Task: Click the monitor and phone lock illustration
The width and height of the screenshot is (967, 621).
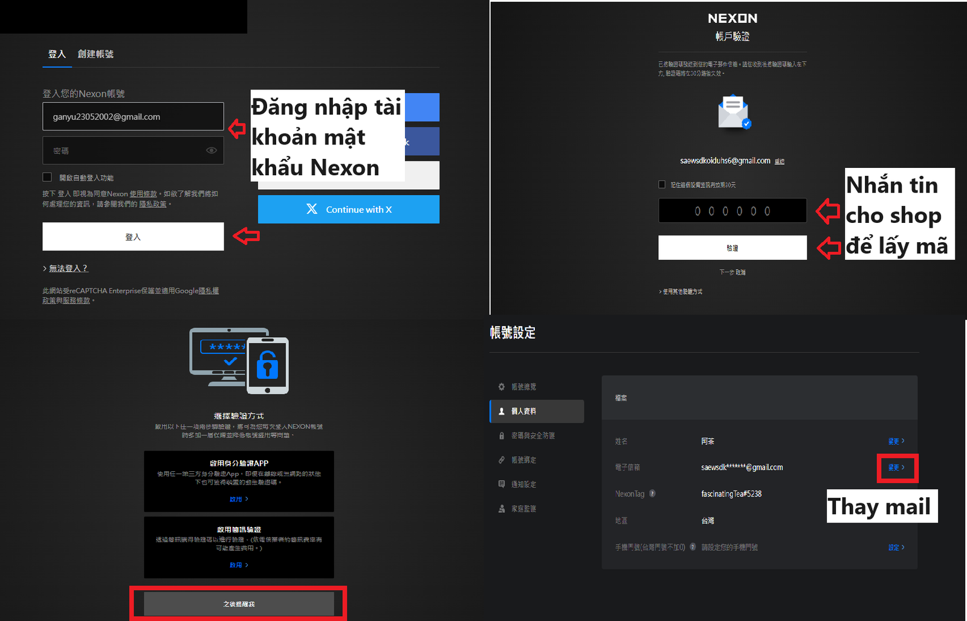Action: [239, 361]
